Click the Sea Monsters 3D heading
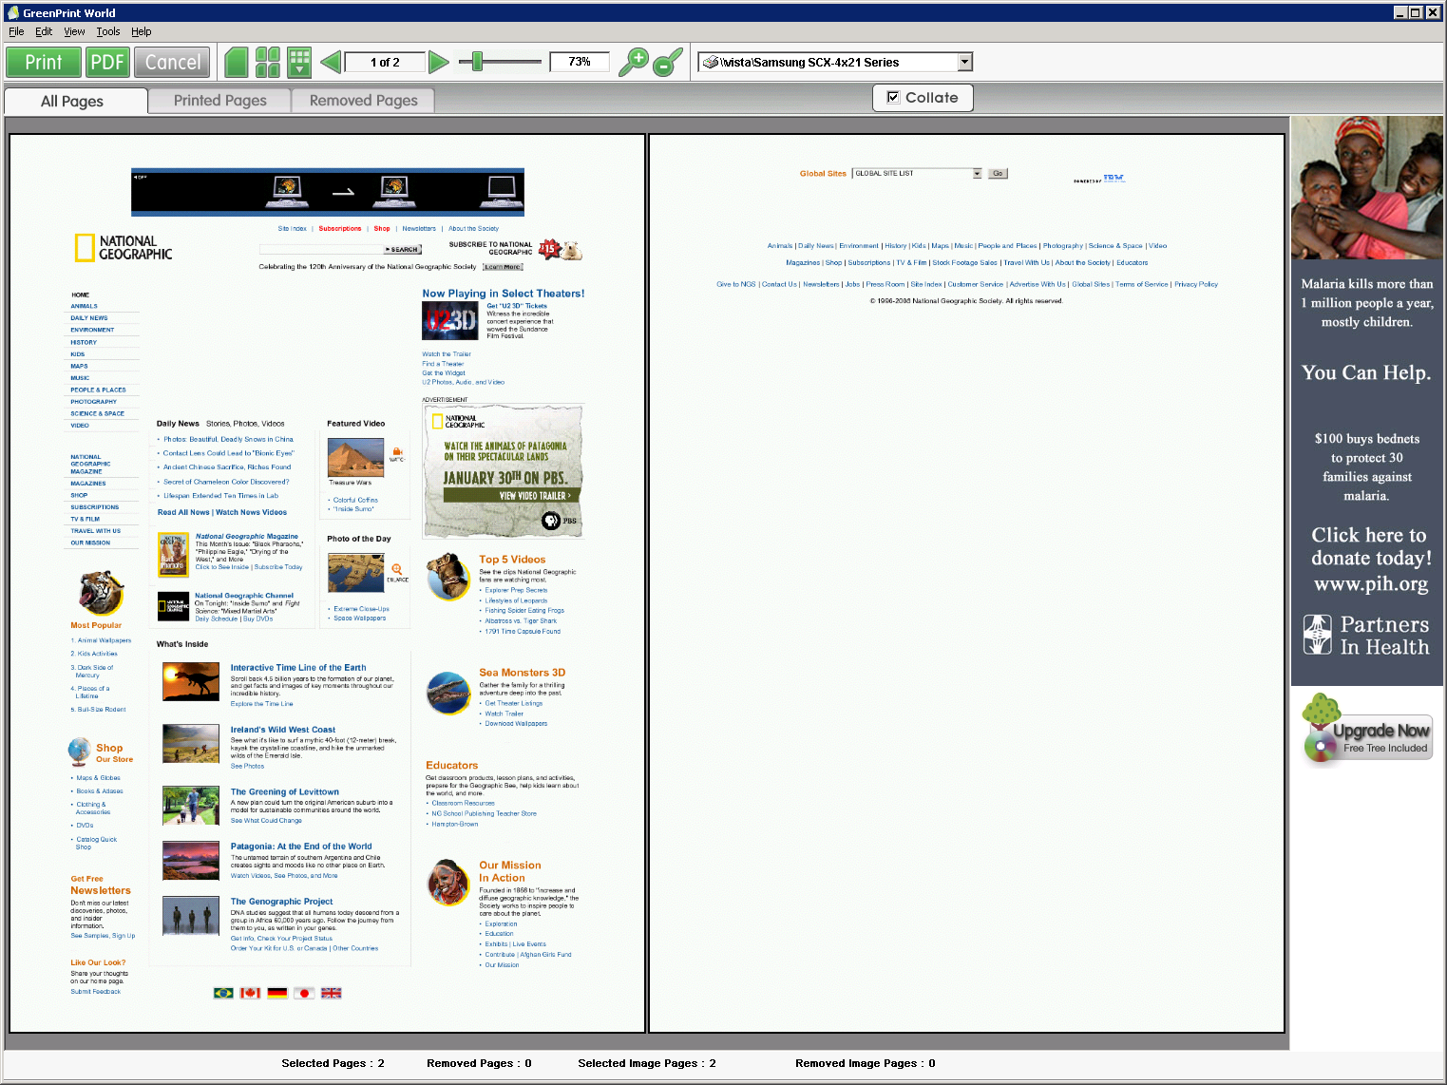Viewport: 1447px width, 1085px height. (522, 673)
